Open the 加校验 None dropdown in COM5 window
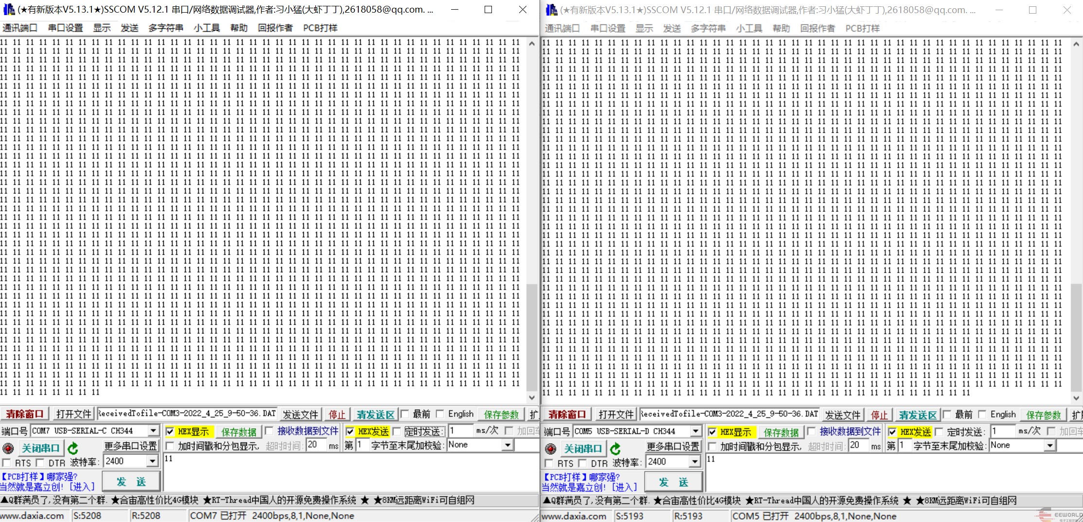Image resolution: width=1083 pixels, height=522 pixels. [x=1050, y=445]
